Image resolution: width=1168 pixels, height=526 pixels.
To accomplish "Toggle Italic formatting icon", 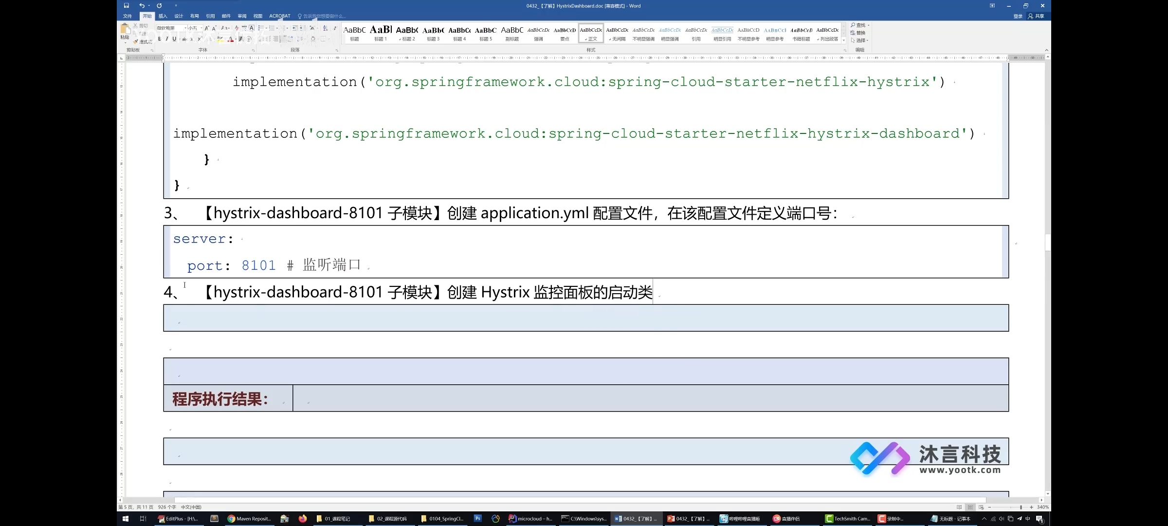I will click(164, 39).
